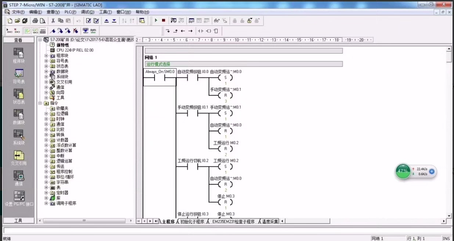Toggle symbol information table icon

[x=43, y=31]
